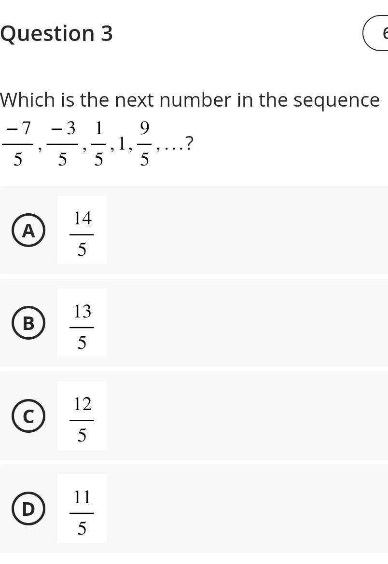The width and height of the screenshot is (388, 564).
Task: Click the circled letter D icon
Action: pyautogui.click(x=28, y=509)
